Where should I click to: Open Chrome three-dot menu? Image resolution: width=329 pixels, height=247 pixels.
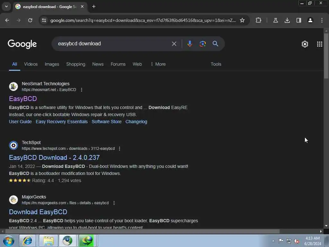click(x=322, y=20)
